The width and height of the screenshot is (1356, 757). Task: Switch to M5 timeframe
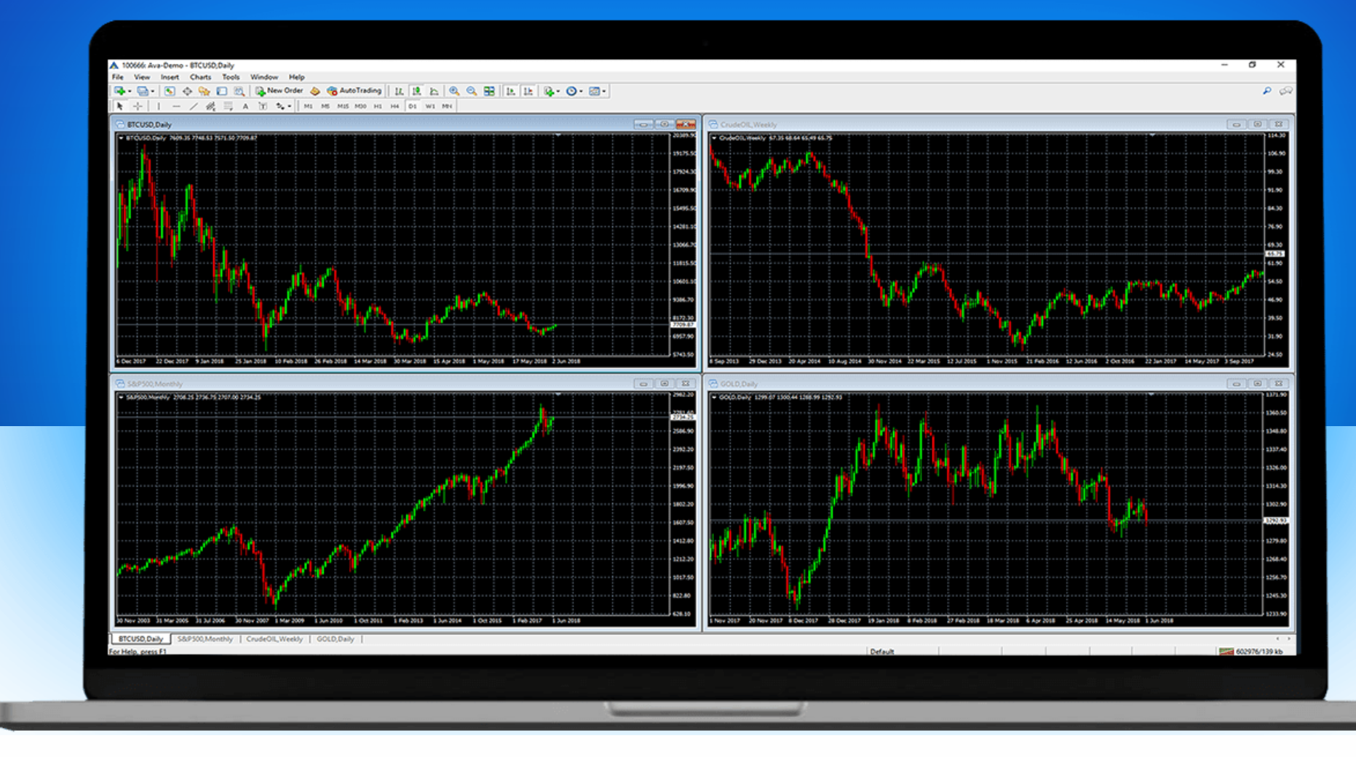[x=325, y=106]
